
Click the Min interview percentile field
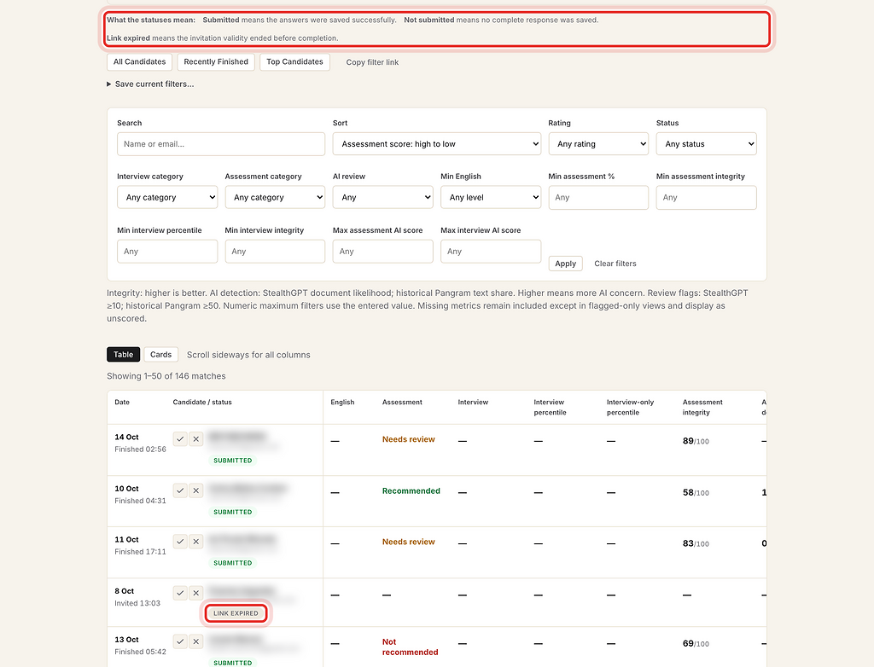(x=167, y=252)
